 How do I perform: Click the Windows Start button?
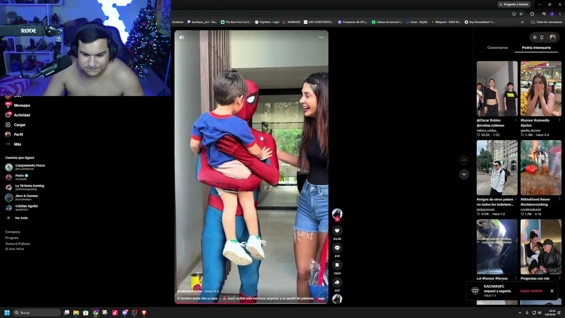tap(7, 313)
